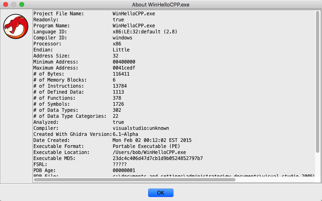Click the Ghidra dragon logo icon
The width and height of the screenshot is (322, 201).
pyautogui.click(x=16, y=27)
